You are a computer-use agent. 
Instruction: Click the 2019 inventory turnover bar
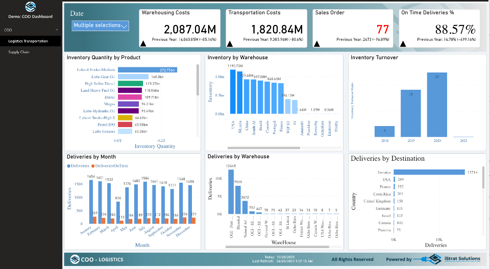410,113
